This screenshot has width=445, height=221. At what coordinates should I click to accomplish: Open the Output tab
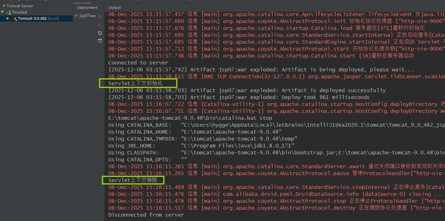pyautogui.click(x=115, y=8)
